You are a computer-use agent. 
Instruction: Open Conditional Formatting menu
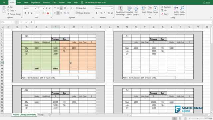120,11
